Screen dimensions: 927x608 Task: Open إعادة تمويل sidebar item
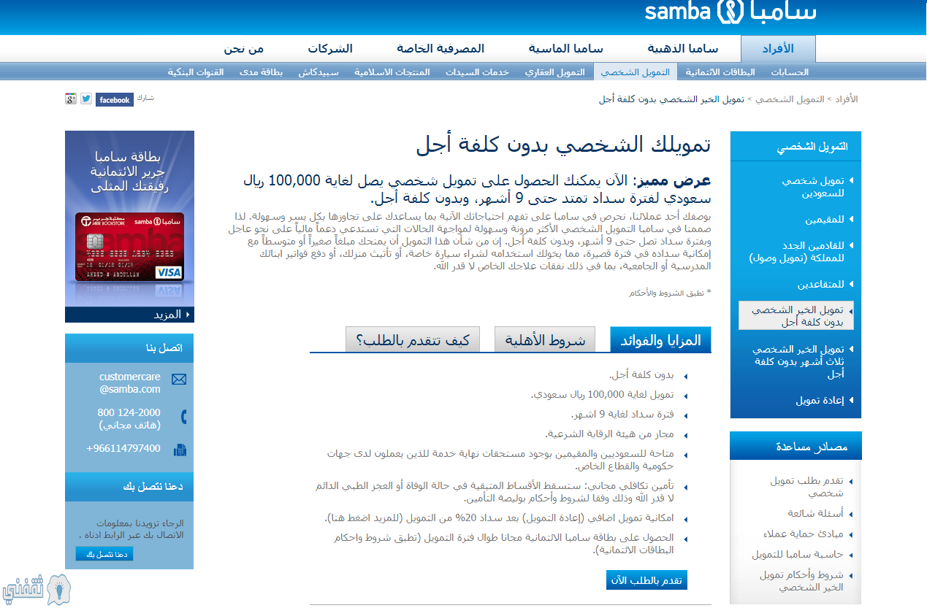point(820,400)
